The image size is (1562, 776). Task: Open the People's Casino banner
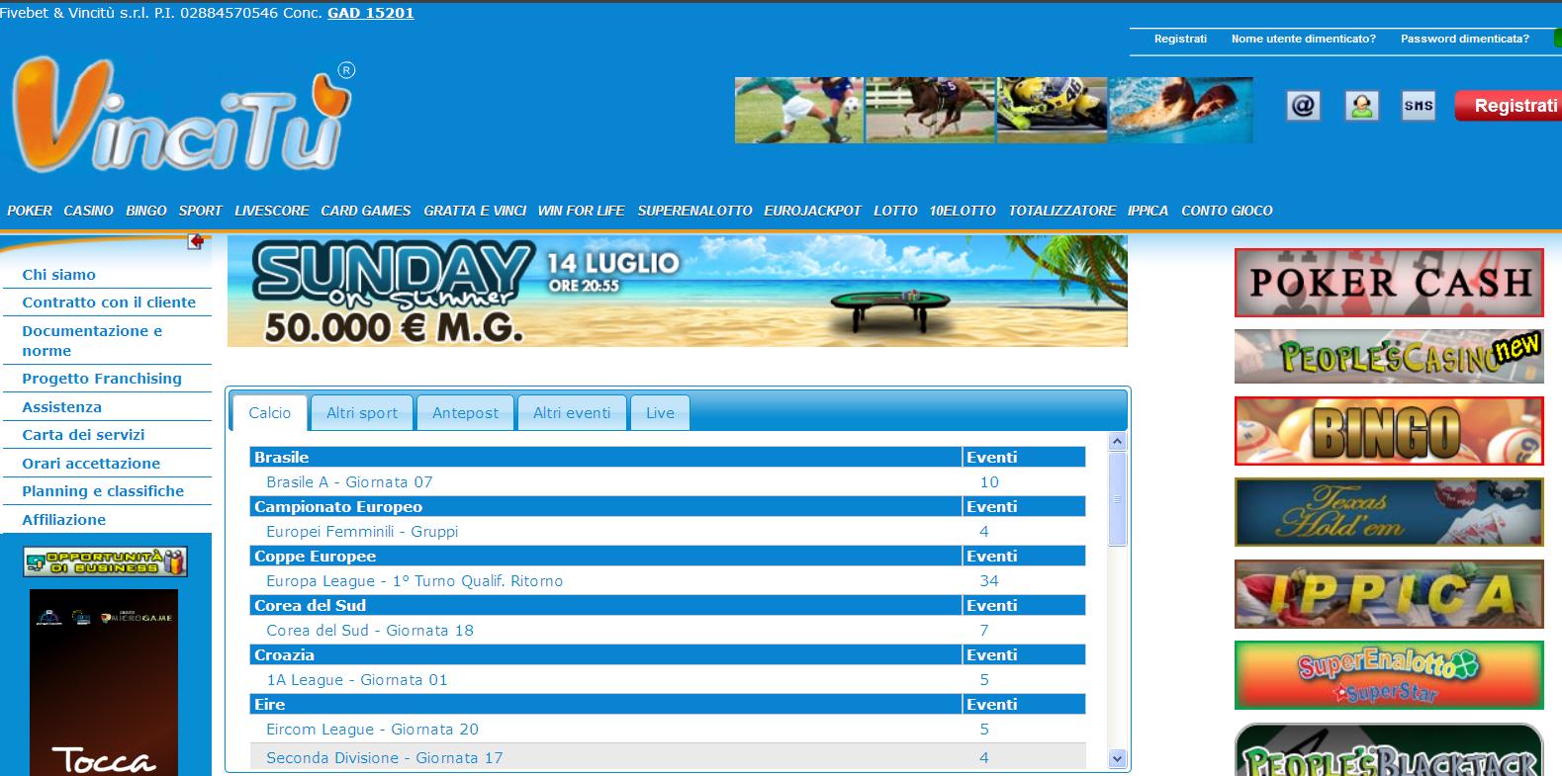(1389, 356)
